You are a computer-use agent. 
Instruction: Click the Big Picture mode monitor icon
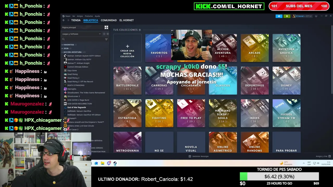(x=316, y=16)
